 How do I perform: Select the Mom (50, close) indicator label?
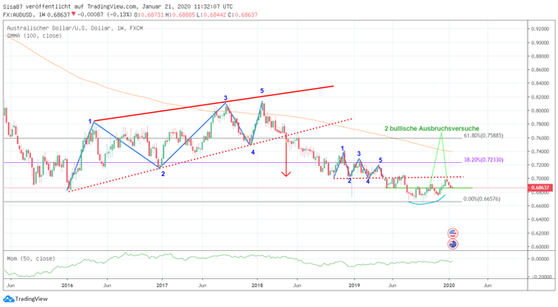click(31, 258)
